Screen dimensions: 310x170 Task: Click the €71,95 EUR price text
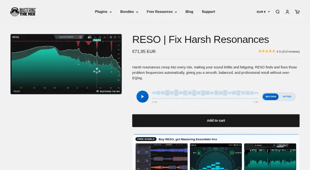pyautogui.click(x=144, y=51)
